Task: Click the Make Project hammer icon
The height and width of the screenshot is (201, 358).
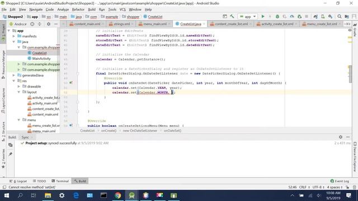Action: click(232, 16)
